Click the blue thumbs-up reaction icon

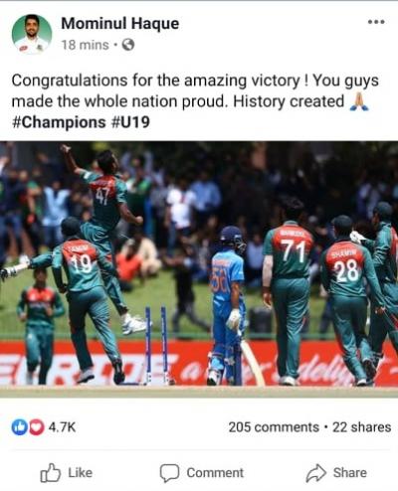click(x=20, y=427)
